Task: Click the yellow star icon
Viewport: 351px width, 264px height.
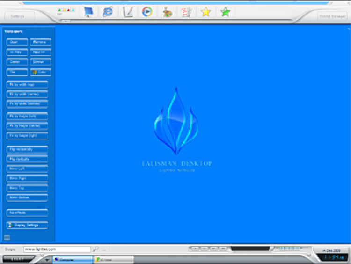Action: [x=206, y=12]
